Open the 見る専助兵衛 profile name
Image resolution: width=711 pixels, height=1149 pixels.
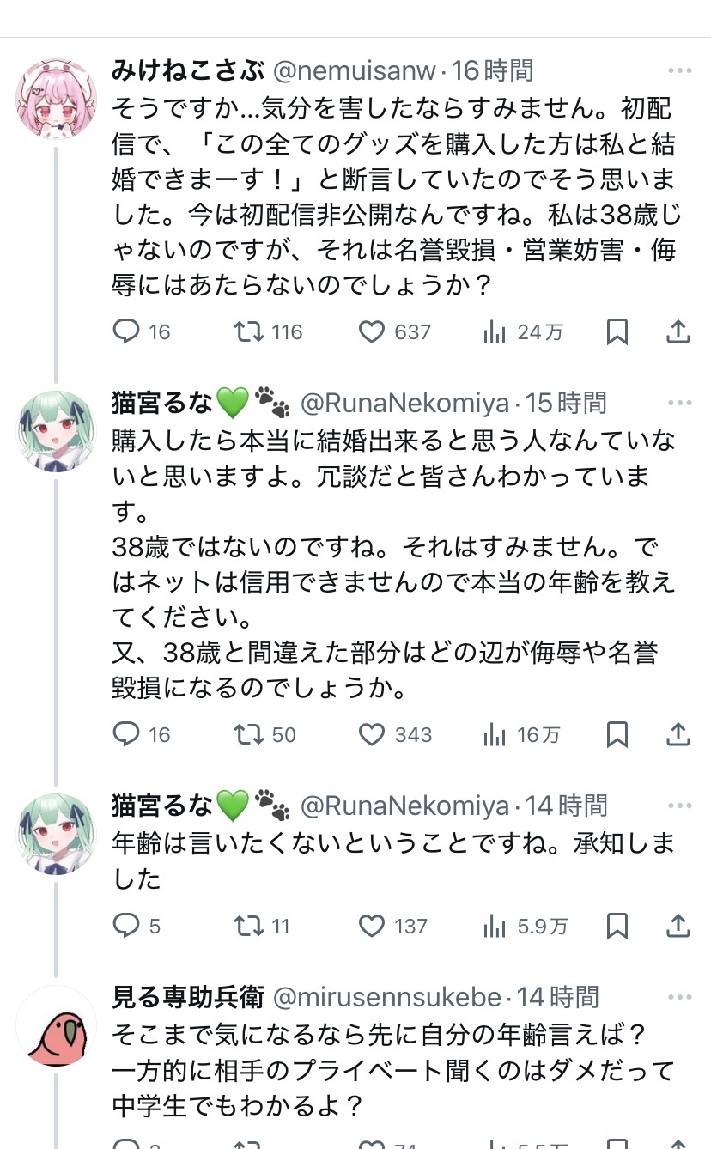coord(189,997)
